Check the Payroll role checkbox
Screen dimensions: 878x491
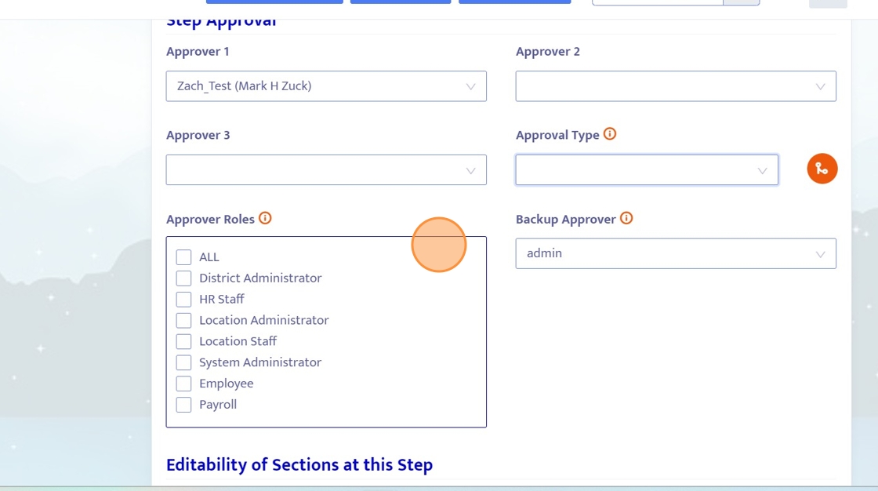pos(183,405)
